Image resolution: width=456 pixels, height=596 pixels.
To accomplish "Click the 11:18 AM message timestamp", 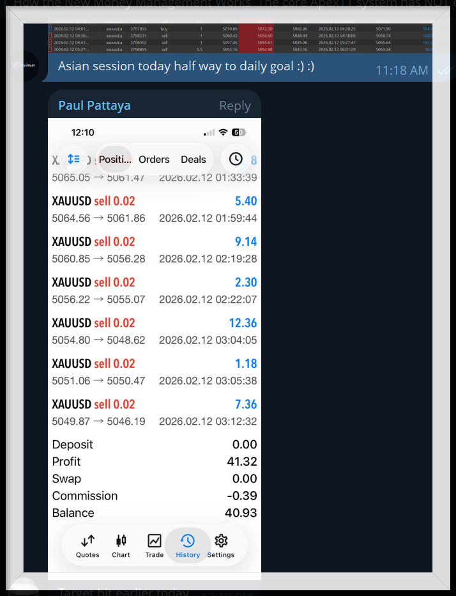I will click(402, 70).
